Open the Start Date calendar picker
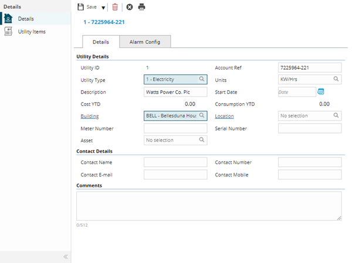The width and height of the screenshot is (352, 263). coord(320,91)
